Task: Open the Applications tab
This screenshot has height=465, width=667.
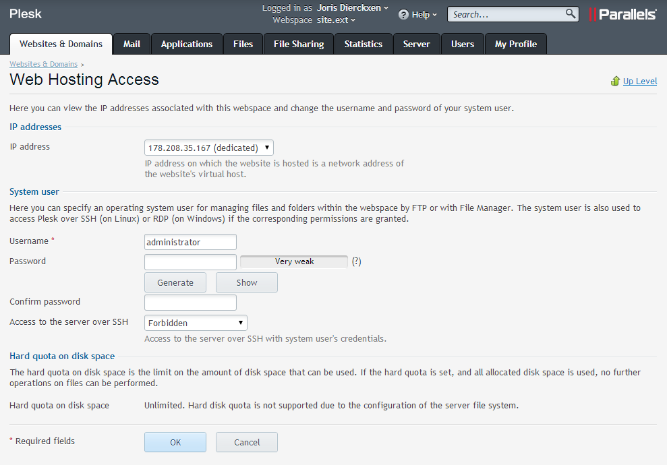Action: pos(187,44)
